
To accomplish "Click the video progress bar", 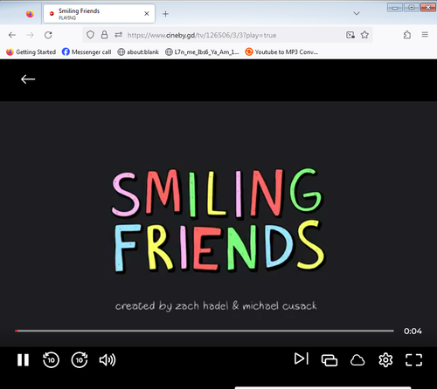I will tap(205, 331).
